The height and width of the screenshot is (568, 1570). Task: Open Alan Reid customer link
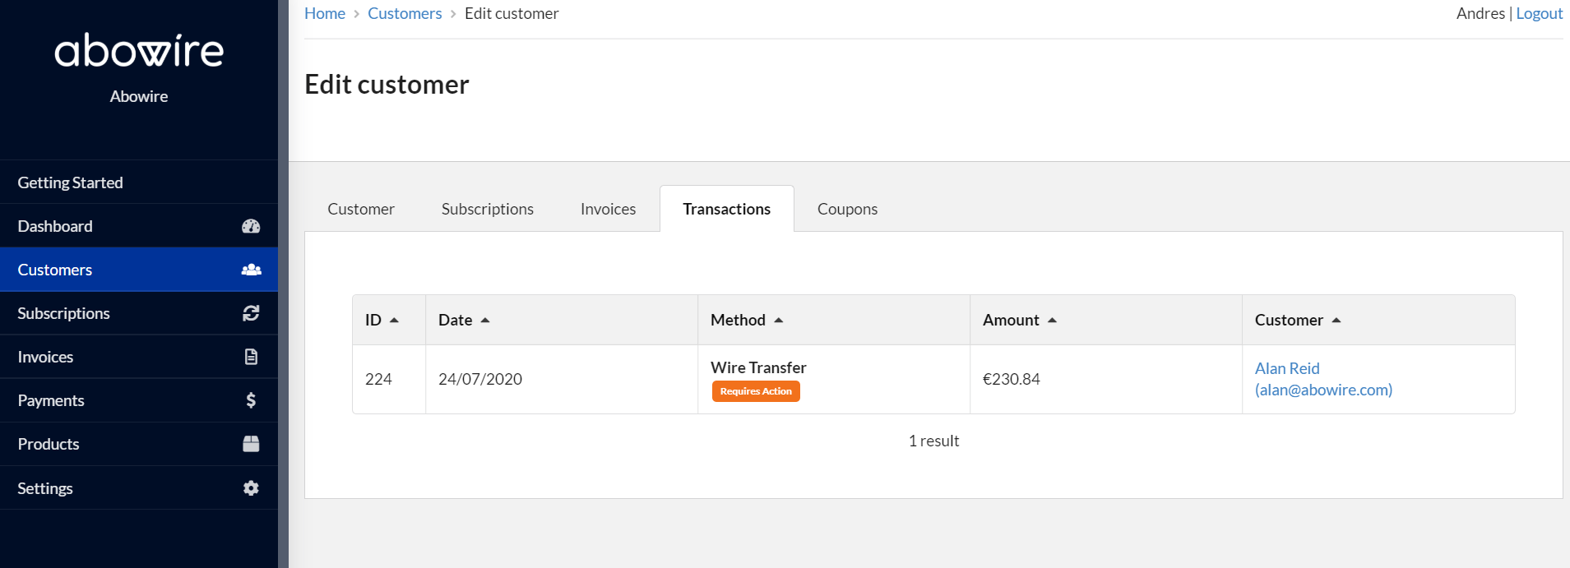click(1323, 379)
